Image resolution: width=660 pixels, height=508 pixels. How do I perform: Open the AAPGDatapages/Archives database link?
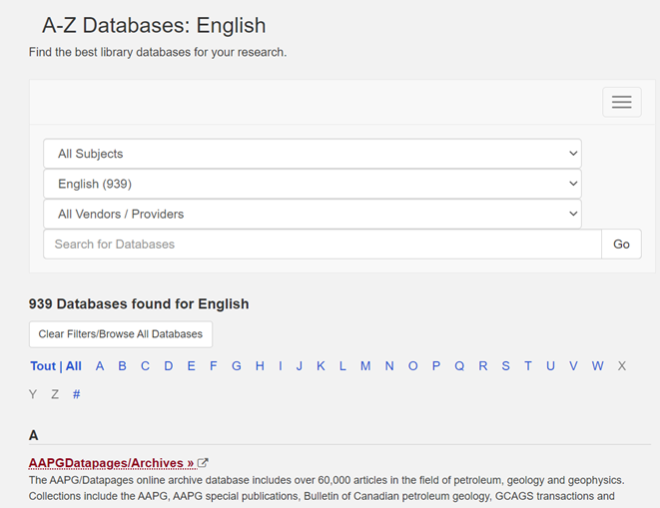point(111,463)
